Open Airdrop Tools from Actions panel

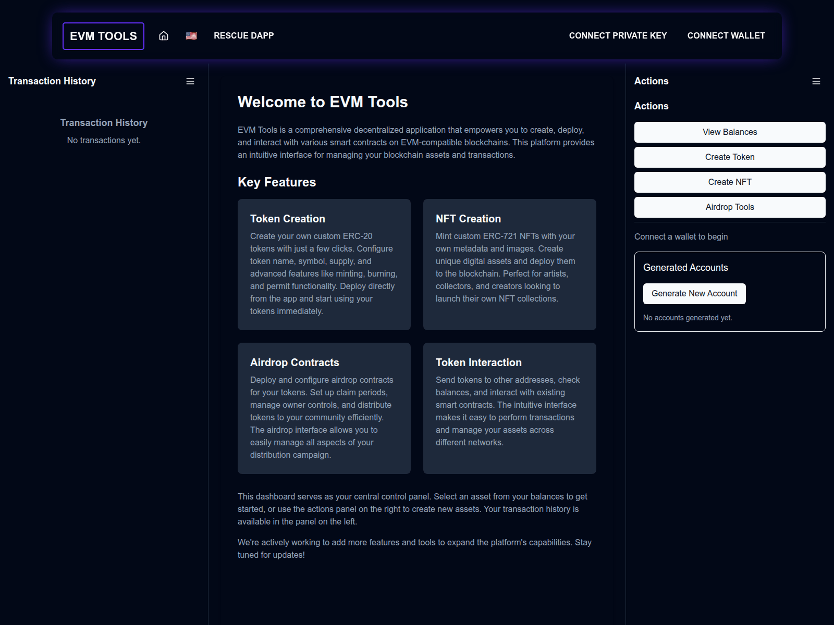tap(730, 207)
